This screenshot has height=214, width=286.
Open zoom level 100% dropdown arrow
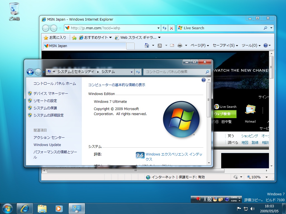[x=266, y=177]
